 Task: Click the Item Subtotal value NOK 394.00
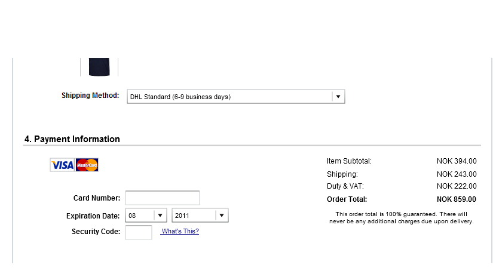(x=457, y=161)
